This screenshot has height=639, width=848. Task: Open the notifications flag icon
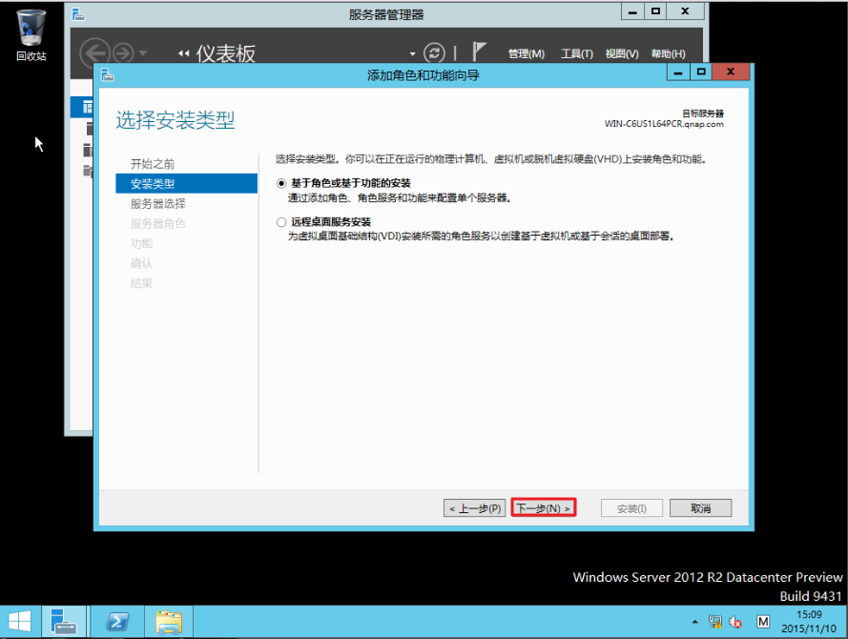point(479,52)
